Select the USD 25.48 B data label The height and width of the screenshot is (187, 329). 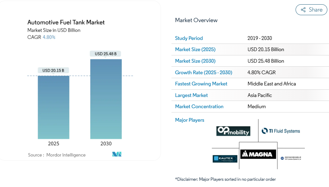click(x=106, y=54)
